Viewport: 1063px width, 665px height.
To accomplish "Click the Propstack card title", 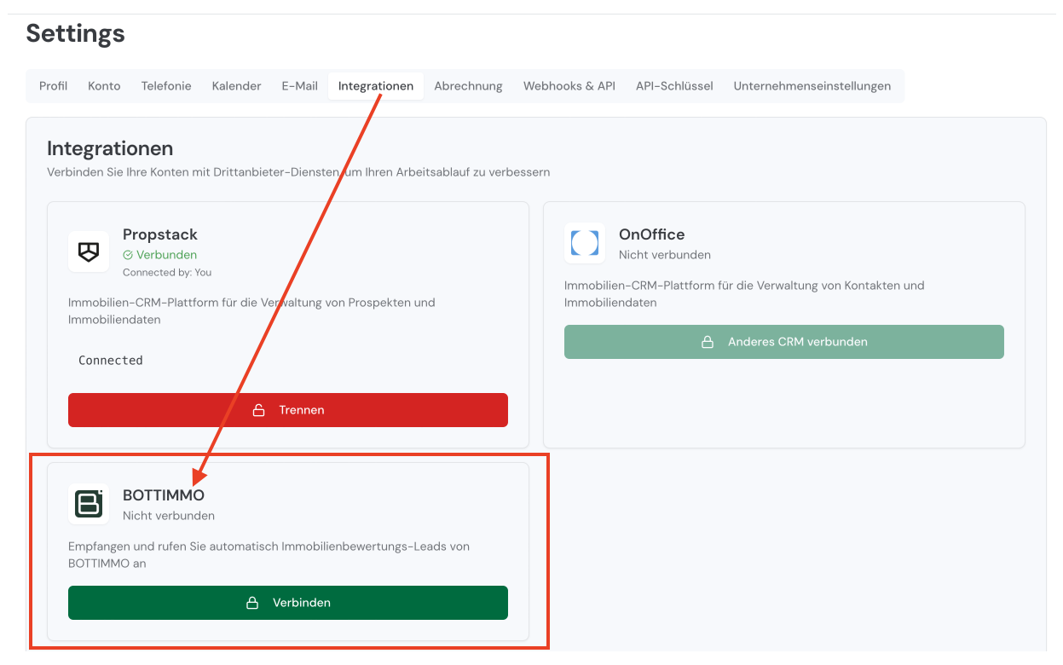I will (160, 234).
